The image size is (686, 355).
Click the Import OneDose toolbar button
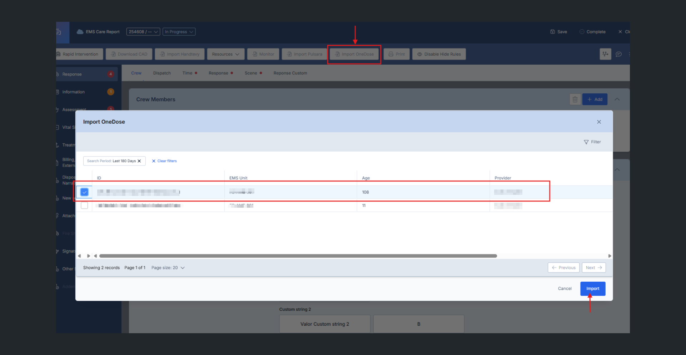354,54
